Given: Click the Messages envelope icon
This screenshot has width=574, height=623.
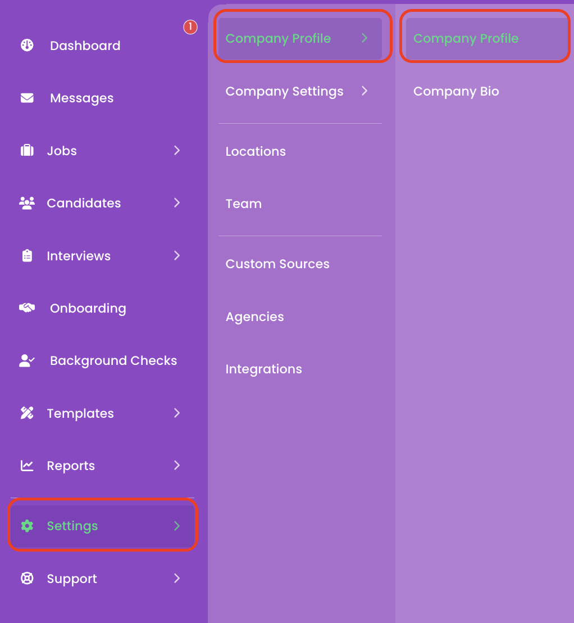Looking at the screenshot, I should [27, 98].
